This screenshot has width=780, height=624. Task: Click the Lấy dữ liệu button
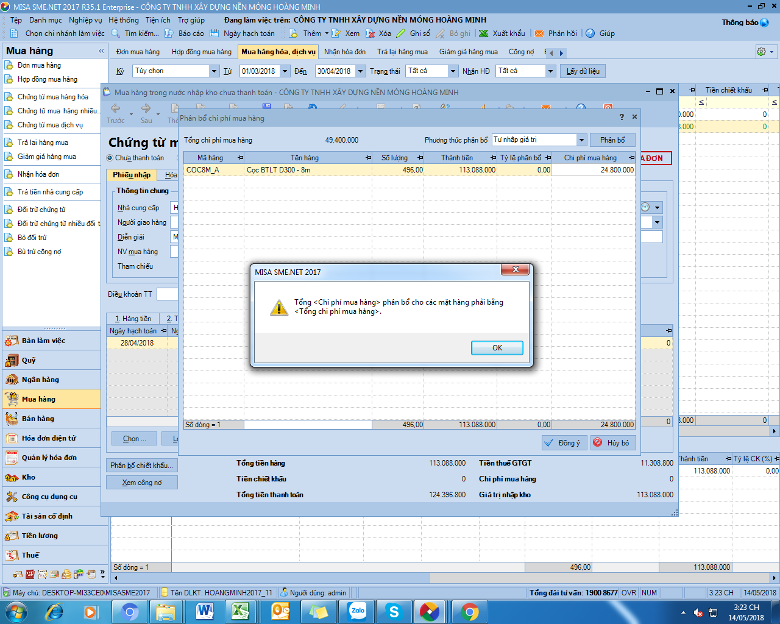click(x=583, y=71)
